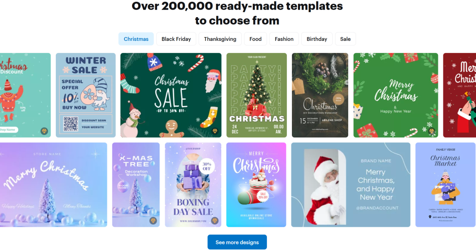Open the Christmas Party tree flyer template

(x=257, y=95)
